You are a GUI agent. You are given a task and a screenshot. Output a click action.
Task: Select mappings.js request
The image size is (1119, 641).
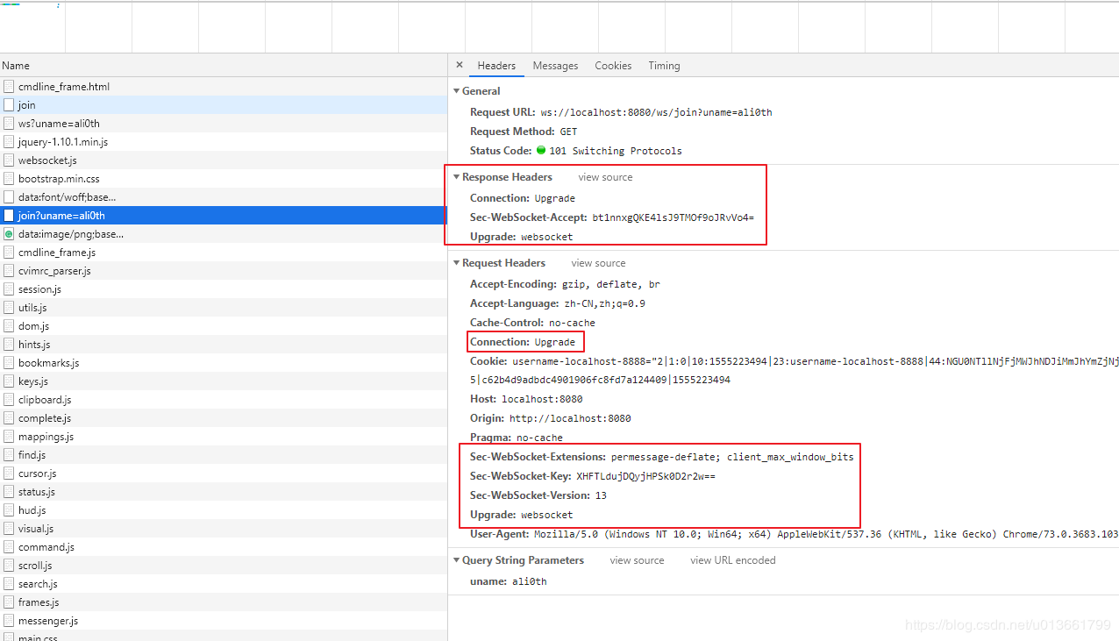coord(224,437)
